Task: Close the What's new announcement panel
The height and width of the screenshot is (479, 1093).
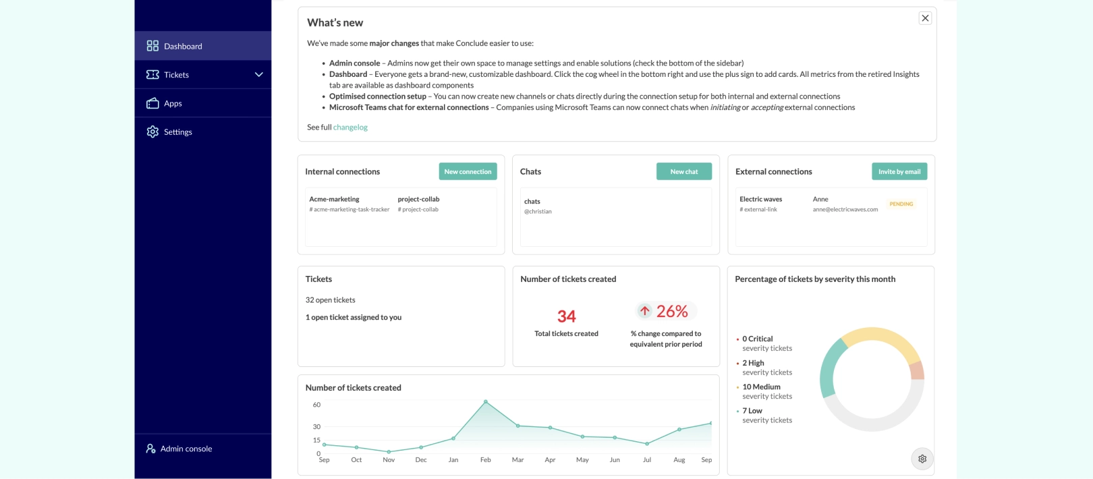Action: [925, 18]
